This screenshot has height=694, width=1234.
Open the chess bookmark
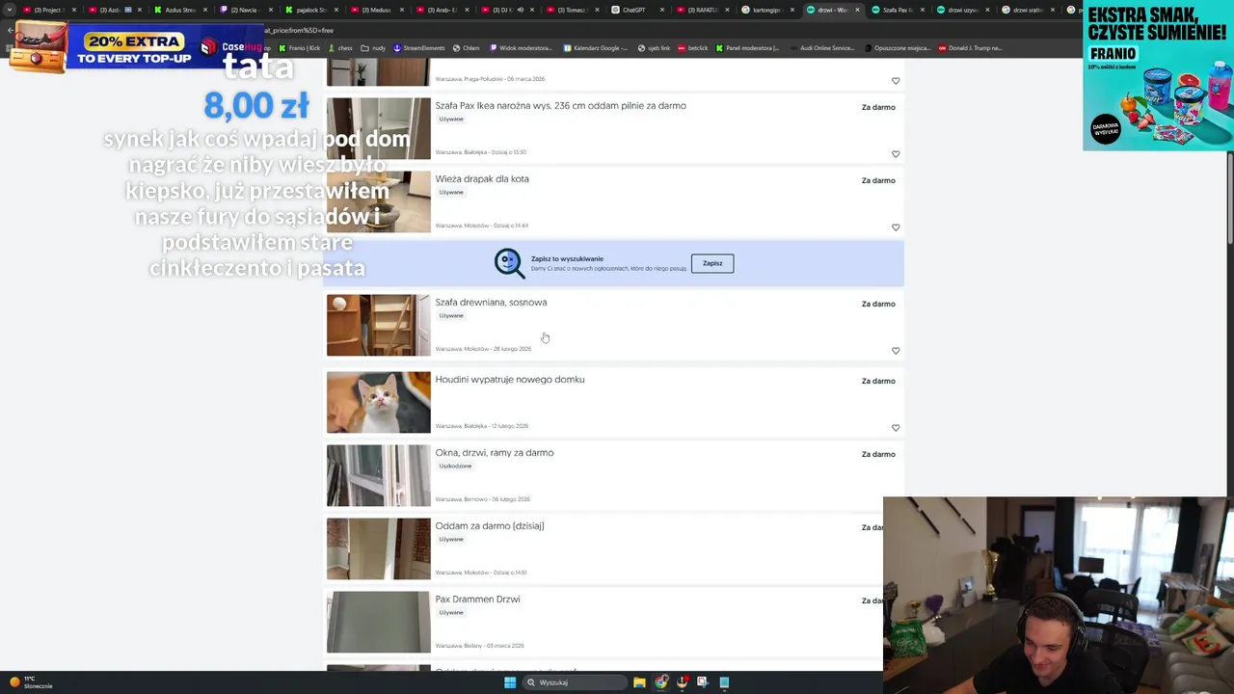(339, 48)
